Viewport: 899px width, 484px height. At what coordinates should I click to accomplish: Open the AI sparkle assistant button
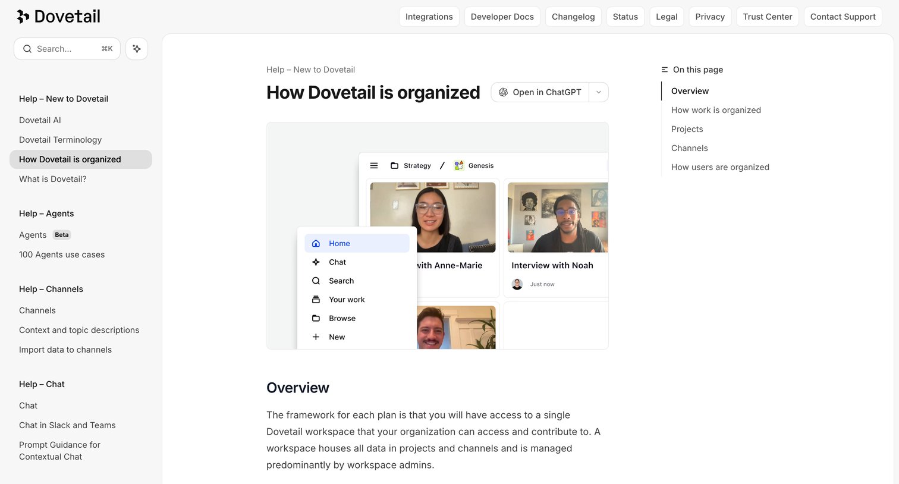pyautogui.click(x=137, y=49)
